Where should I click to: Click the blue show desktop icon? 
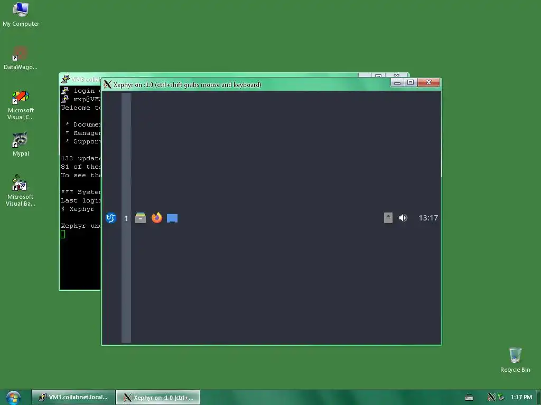[172, 218]
